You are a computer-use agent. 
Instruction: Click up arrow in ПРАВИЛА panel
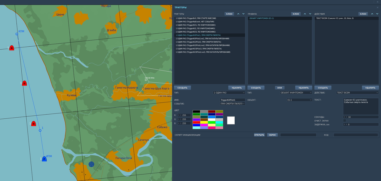(x=304, y=14)
